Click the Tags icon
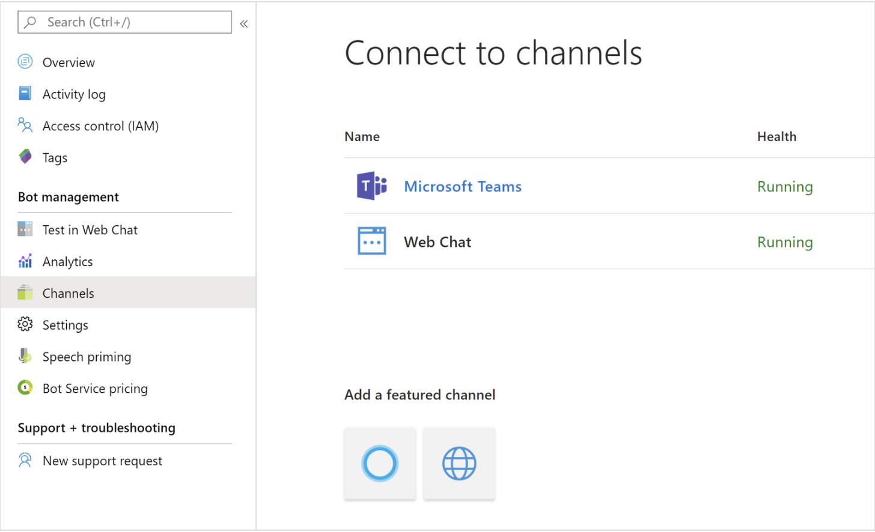 (25, 157)
